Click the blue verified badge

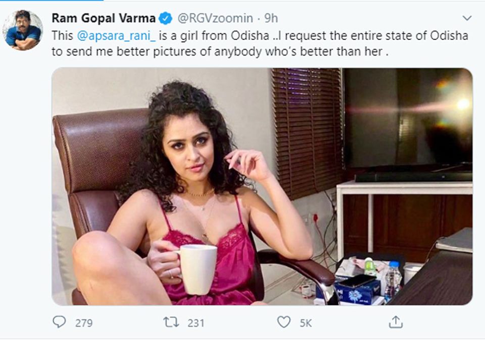pyautogui.click(x=165, y=19)
